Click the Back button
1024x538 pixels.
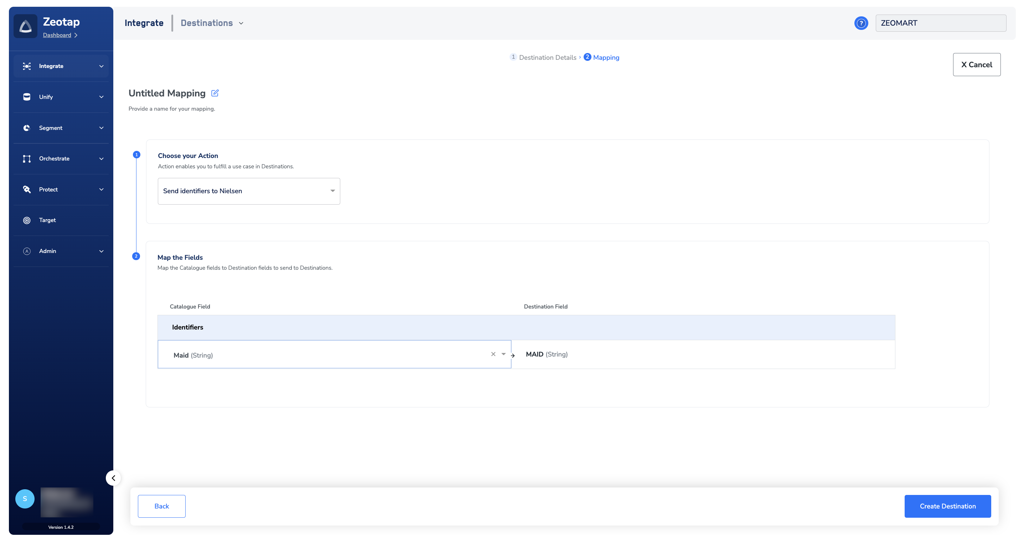click(161, 506)
